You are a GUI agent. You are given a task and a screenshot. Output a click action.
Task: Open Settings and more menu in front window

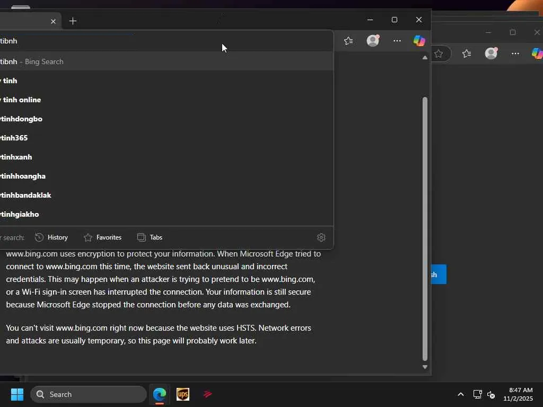click(397, 41)
